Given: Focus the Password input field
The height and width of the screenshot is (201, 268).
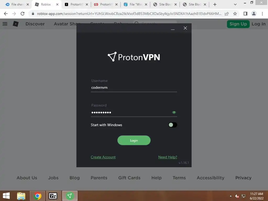Looking at the screenshot, I should pyautogui.click(x=131, y=113).
